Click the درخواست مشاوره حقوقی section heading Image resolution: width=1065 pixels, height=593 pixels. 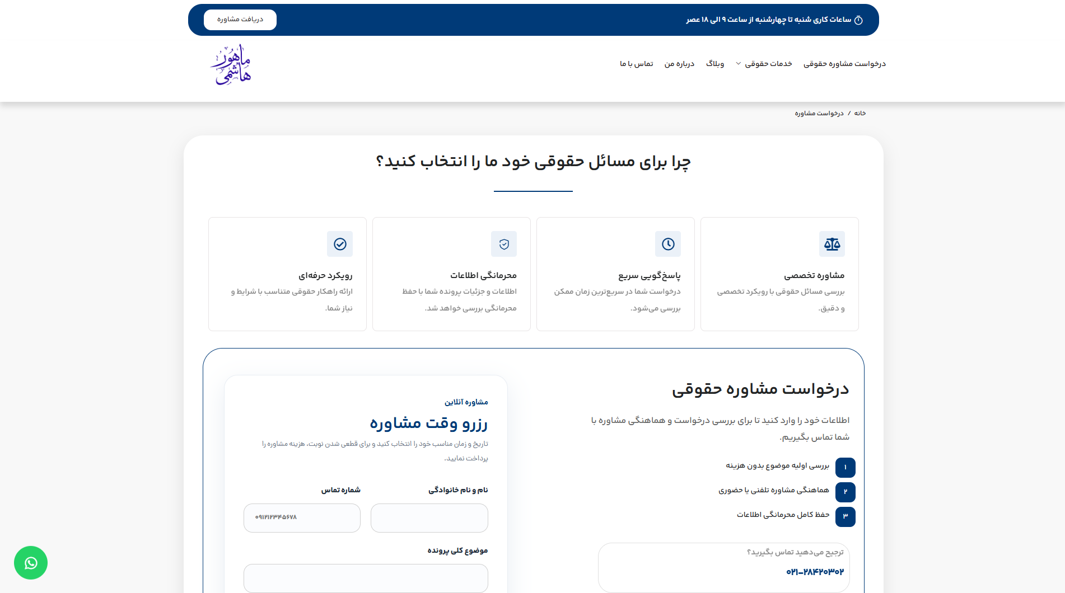tap(760, 389)
